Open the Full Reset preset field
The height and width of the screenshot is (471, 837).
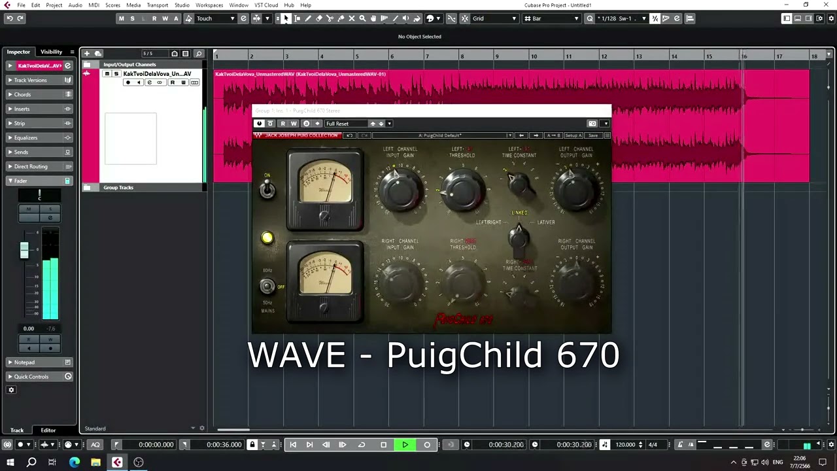[347, 124]
